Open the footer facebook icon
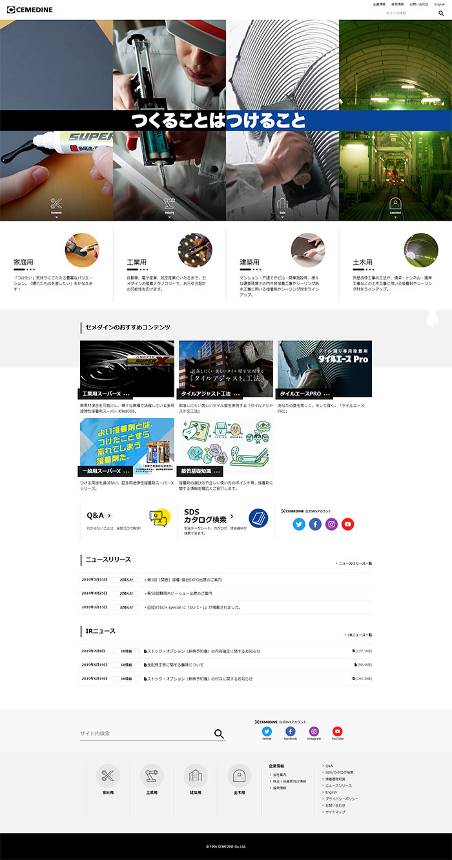 pos(290,731)
